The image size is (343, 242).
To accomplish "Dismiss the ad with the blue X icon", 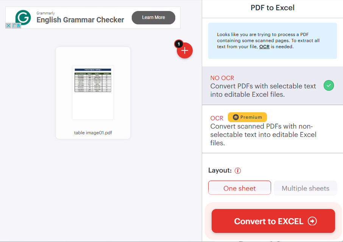I will pos(8,25).
